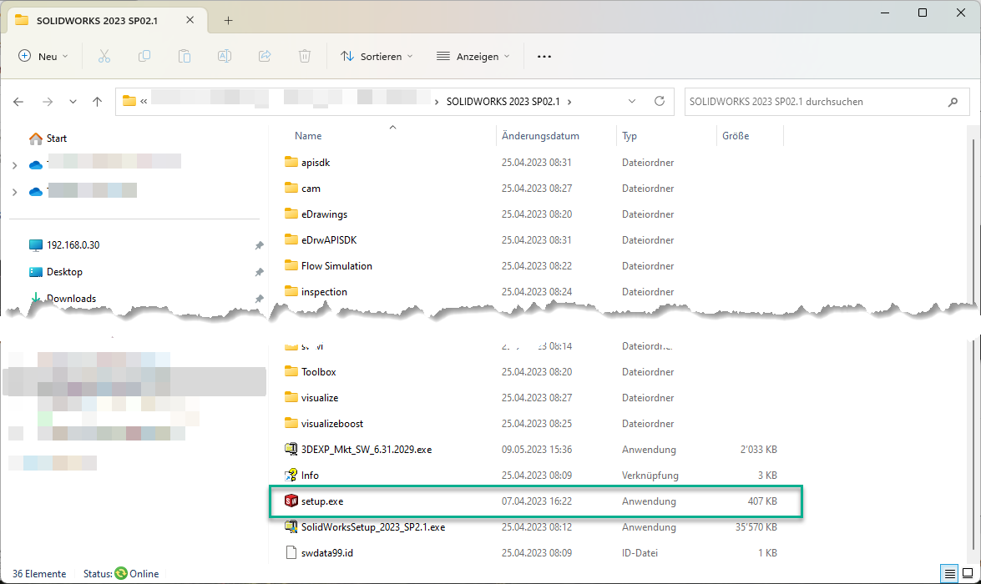Click the copy icon in toolbar
The height and width of the screenshot is (584, 981).
(144, 56)
